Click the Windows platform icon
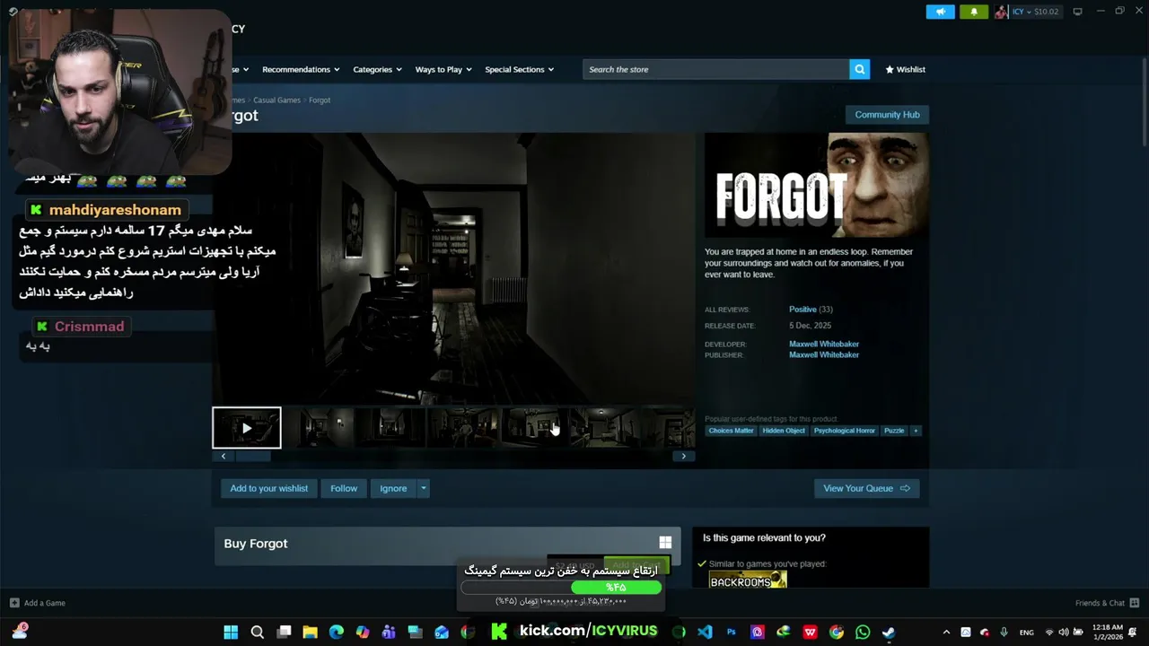Screen dimensions: 1149x646 (x=665, y=543)
